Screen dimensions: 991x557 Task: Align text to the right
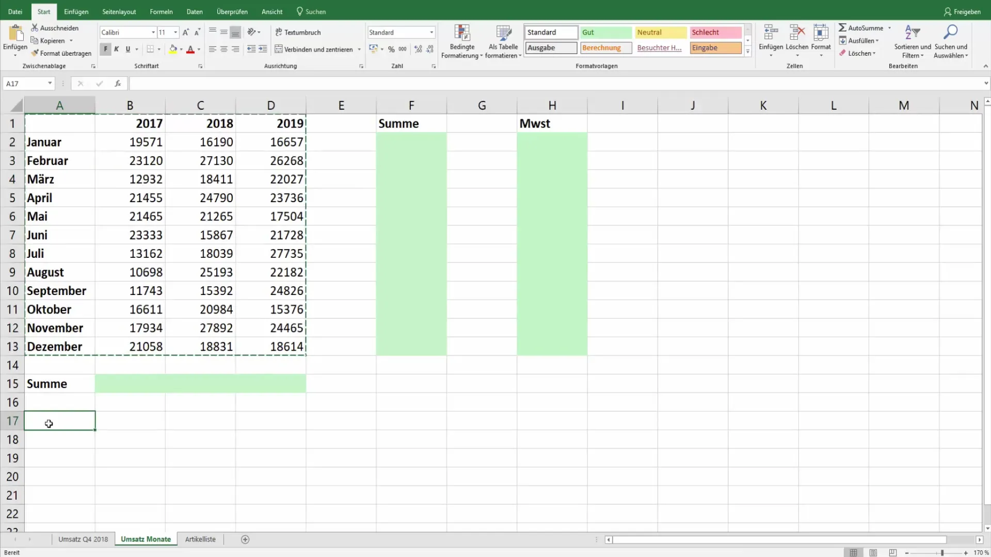pyautogui.click(x=235, y=49)
